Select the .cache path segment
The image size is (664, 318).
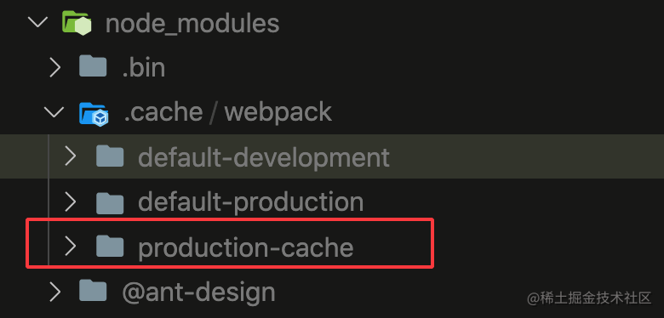(163, 112)
